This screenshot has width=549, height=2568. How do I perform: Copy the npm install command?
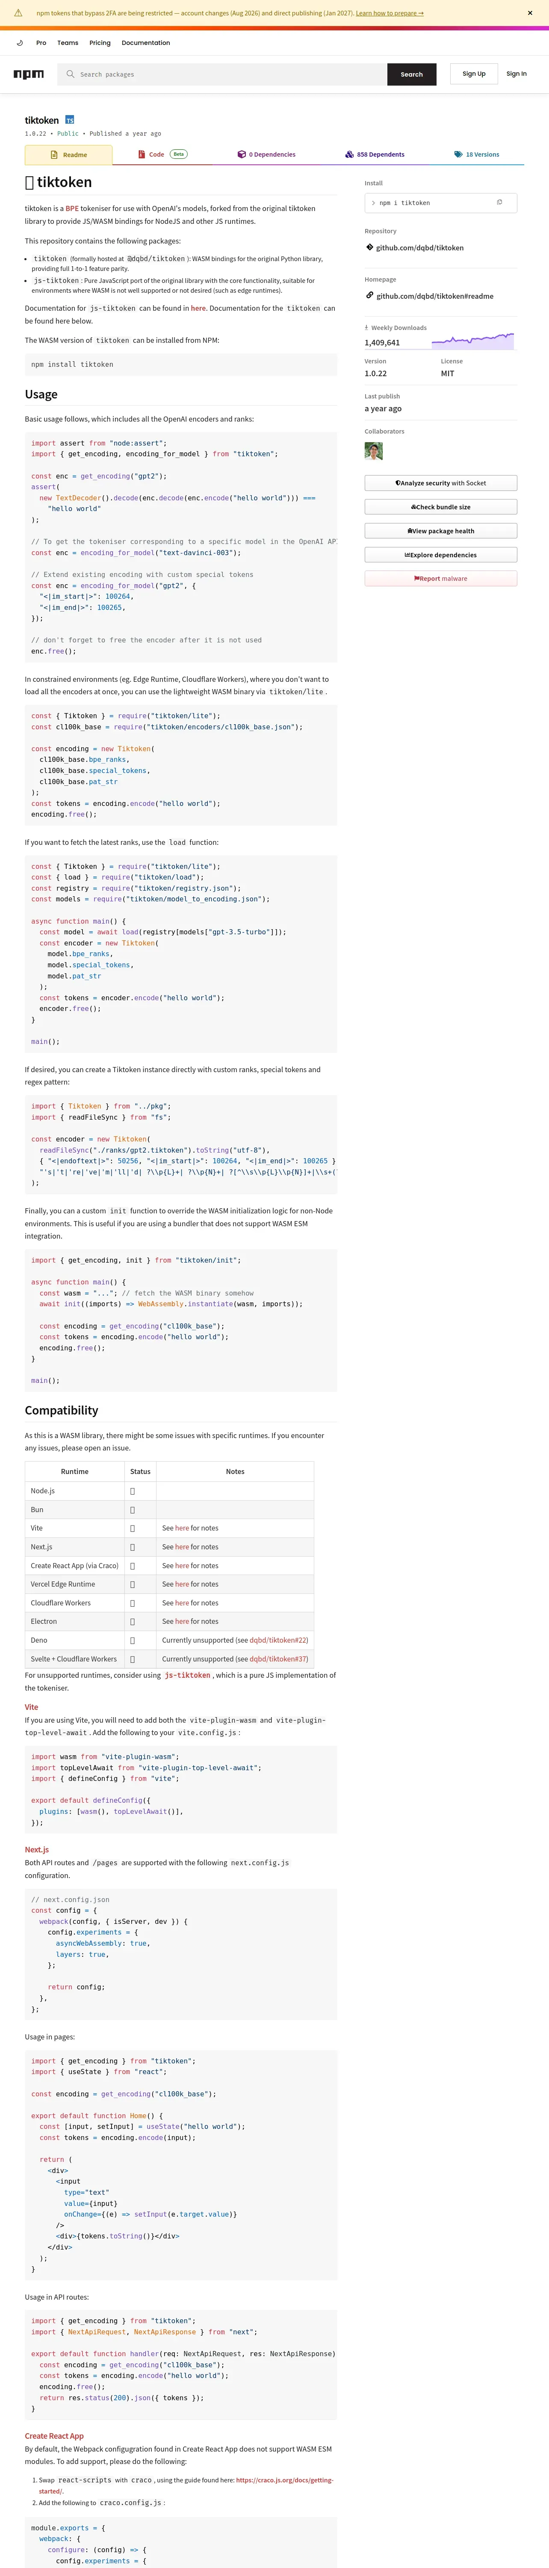[x=499, y=202]
